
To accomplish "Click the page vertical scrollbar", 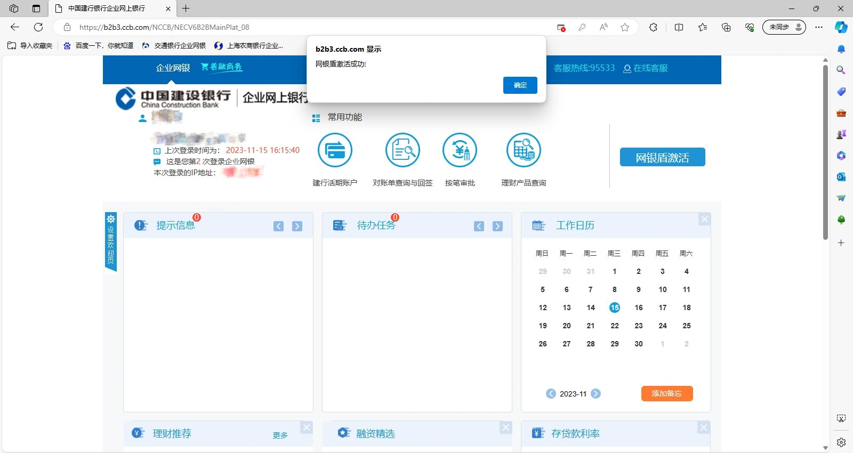I will click(x=825, y=152).
